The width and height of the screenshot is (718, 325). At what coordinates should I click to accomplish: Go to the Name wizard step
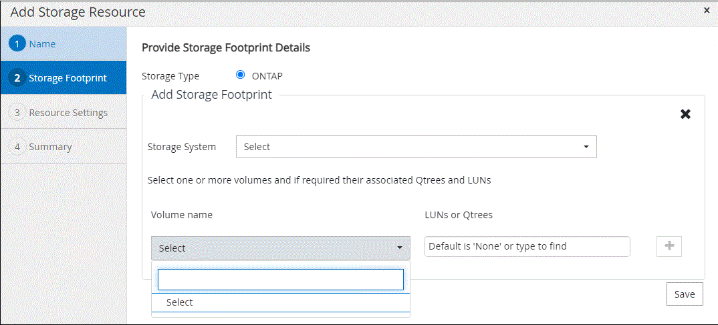point(42,44)
